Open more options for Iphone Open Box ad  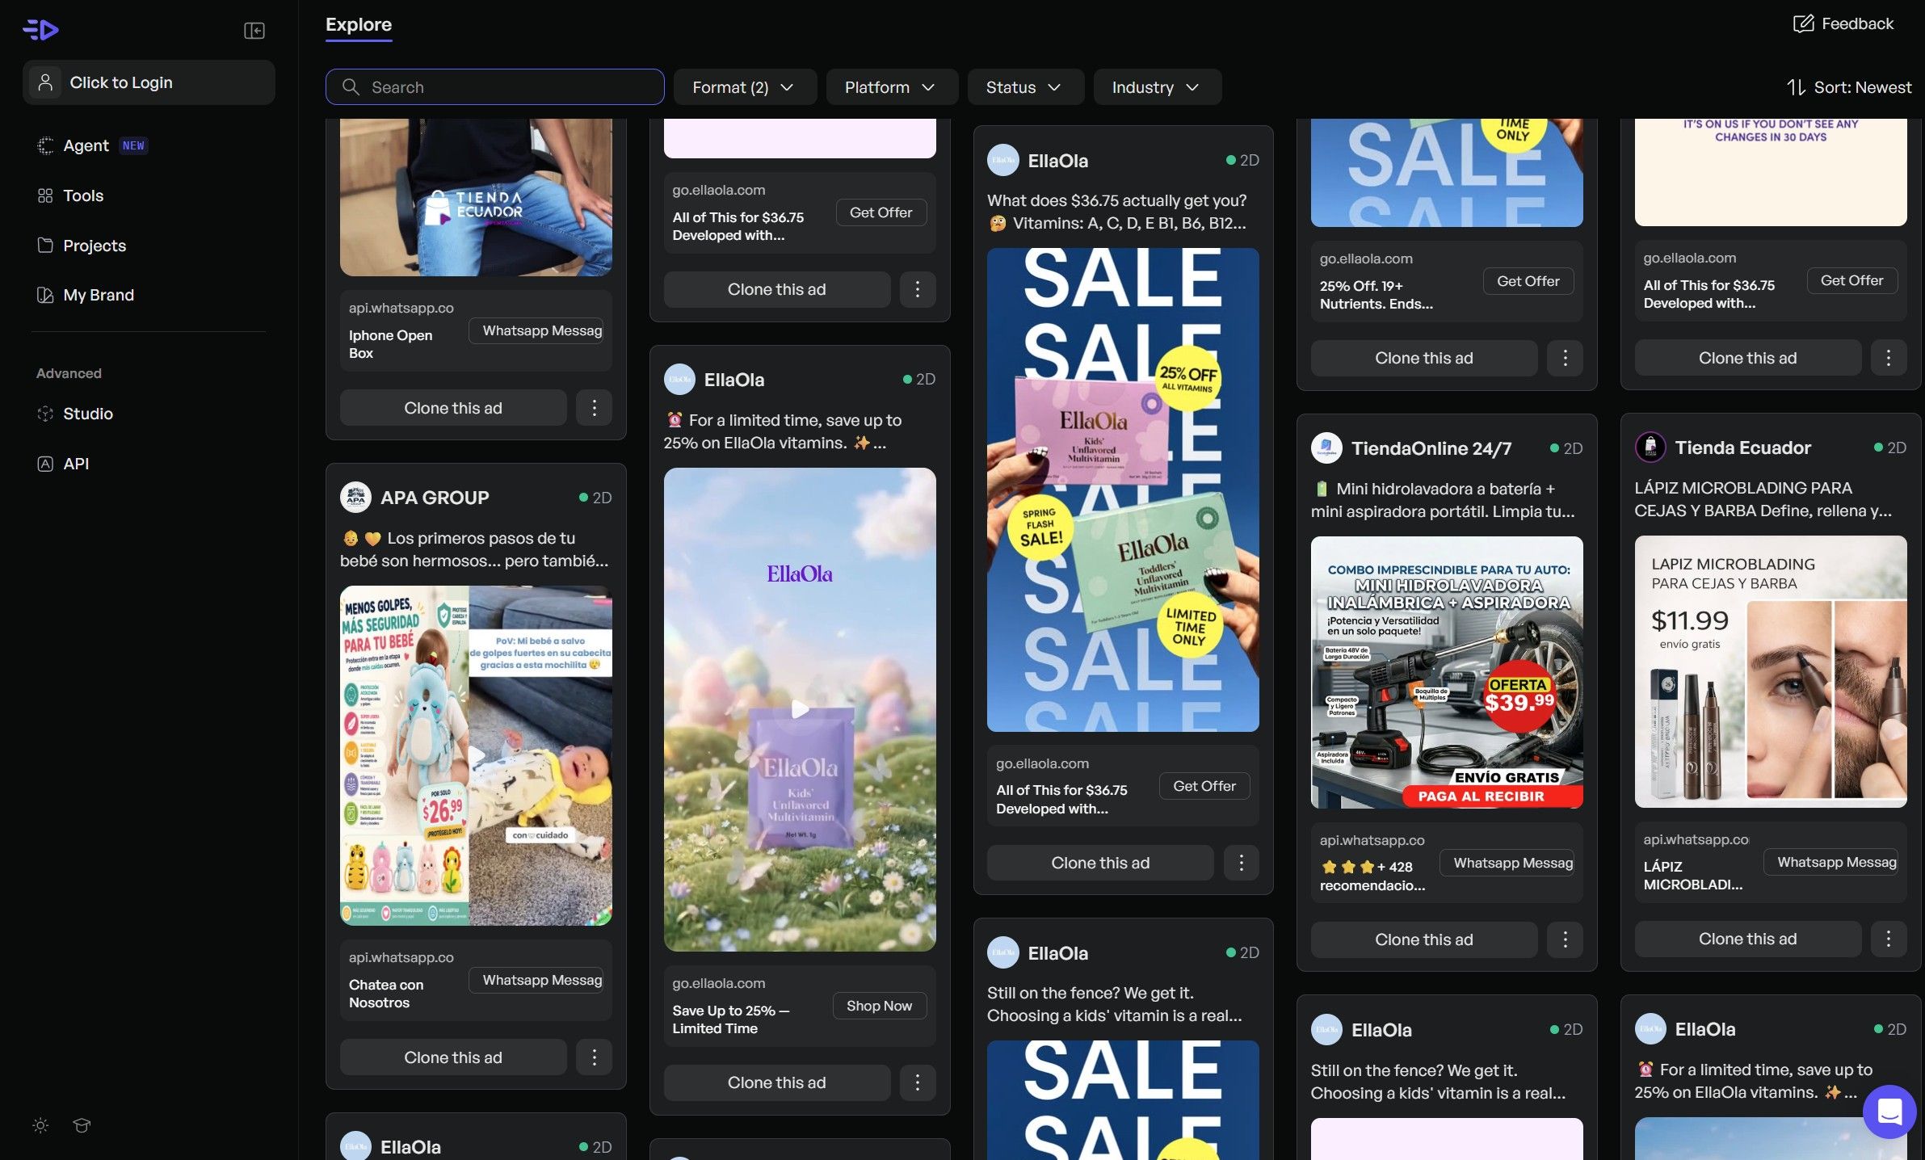(594, 408)
